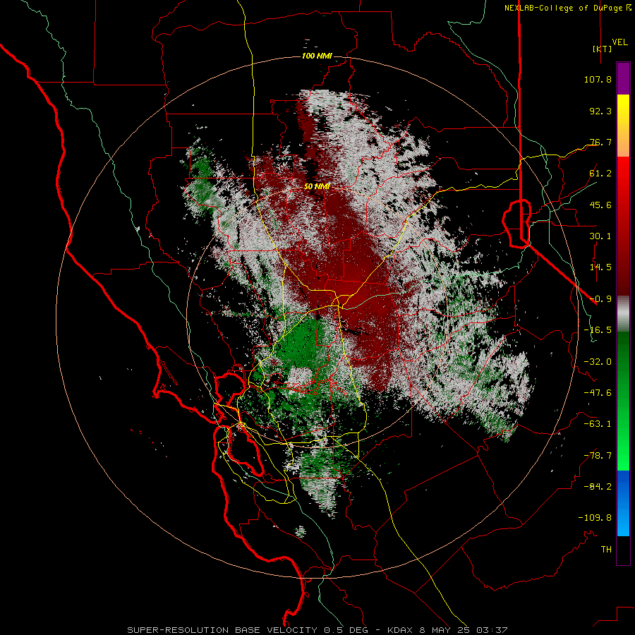
Task: Click the 76.7 scale value
Action: (x=600, y=142)
